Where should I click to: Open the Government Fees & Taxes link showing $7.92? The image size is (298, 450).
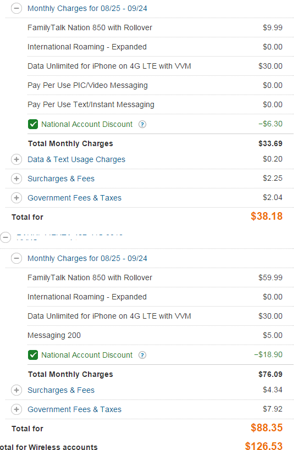click(x=74, y=409)
